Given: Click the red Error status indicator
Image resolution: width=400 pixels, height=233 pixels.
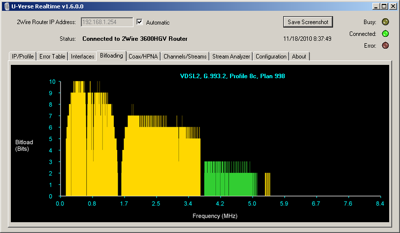Looking at the screenshot, I should [x=386, y=46].
